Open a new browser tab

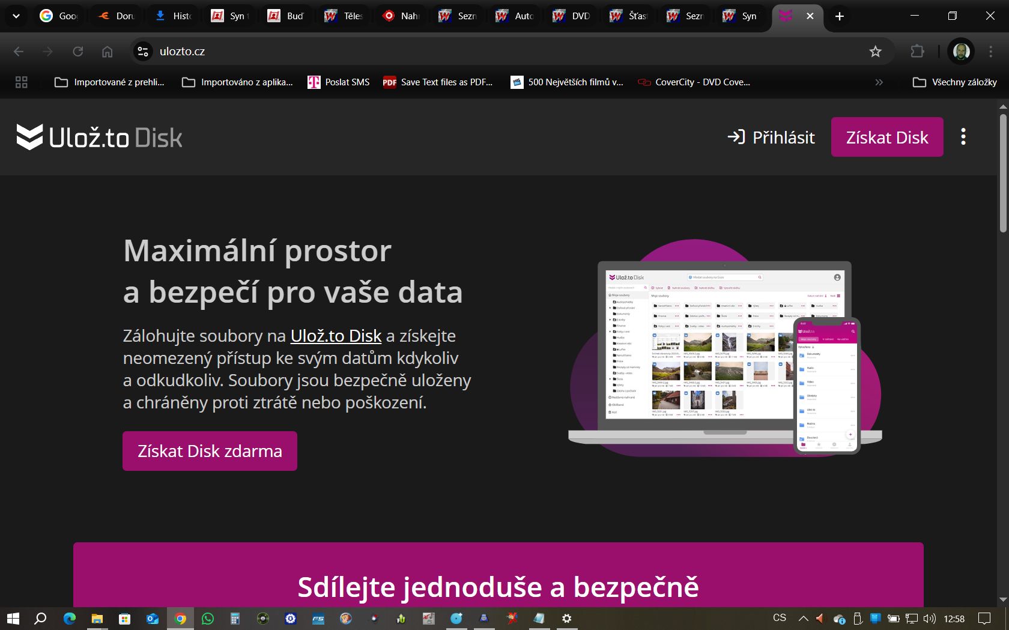pyautogui.click(x=840, y=16)
